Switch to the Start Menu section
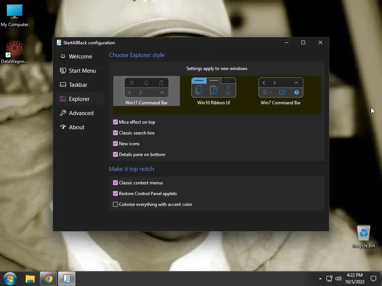The image size is (382, 286). click(x=80, y=70)
